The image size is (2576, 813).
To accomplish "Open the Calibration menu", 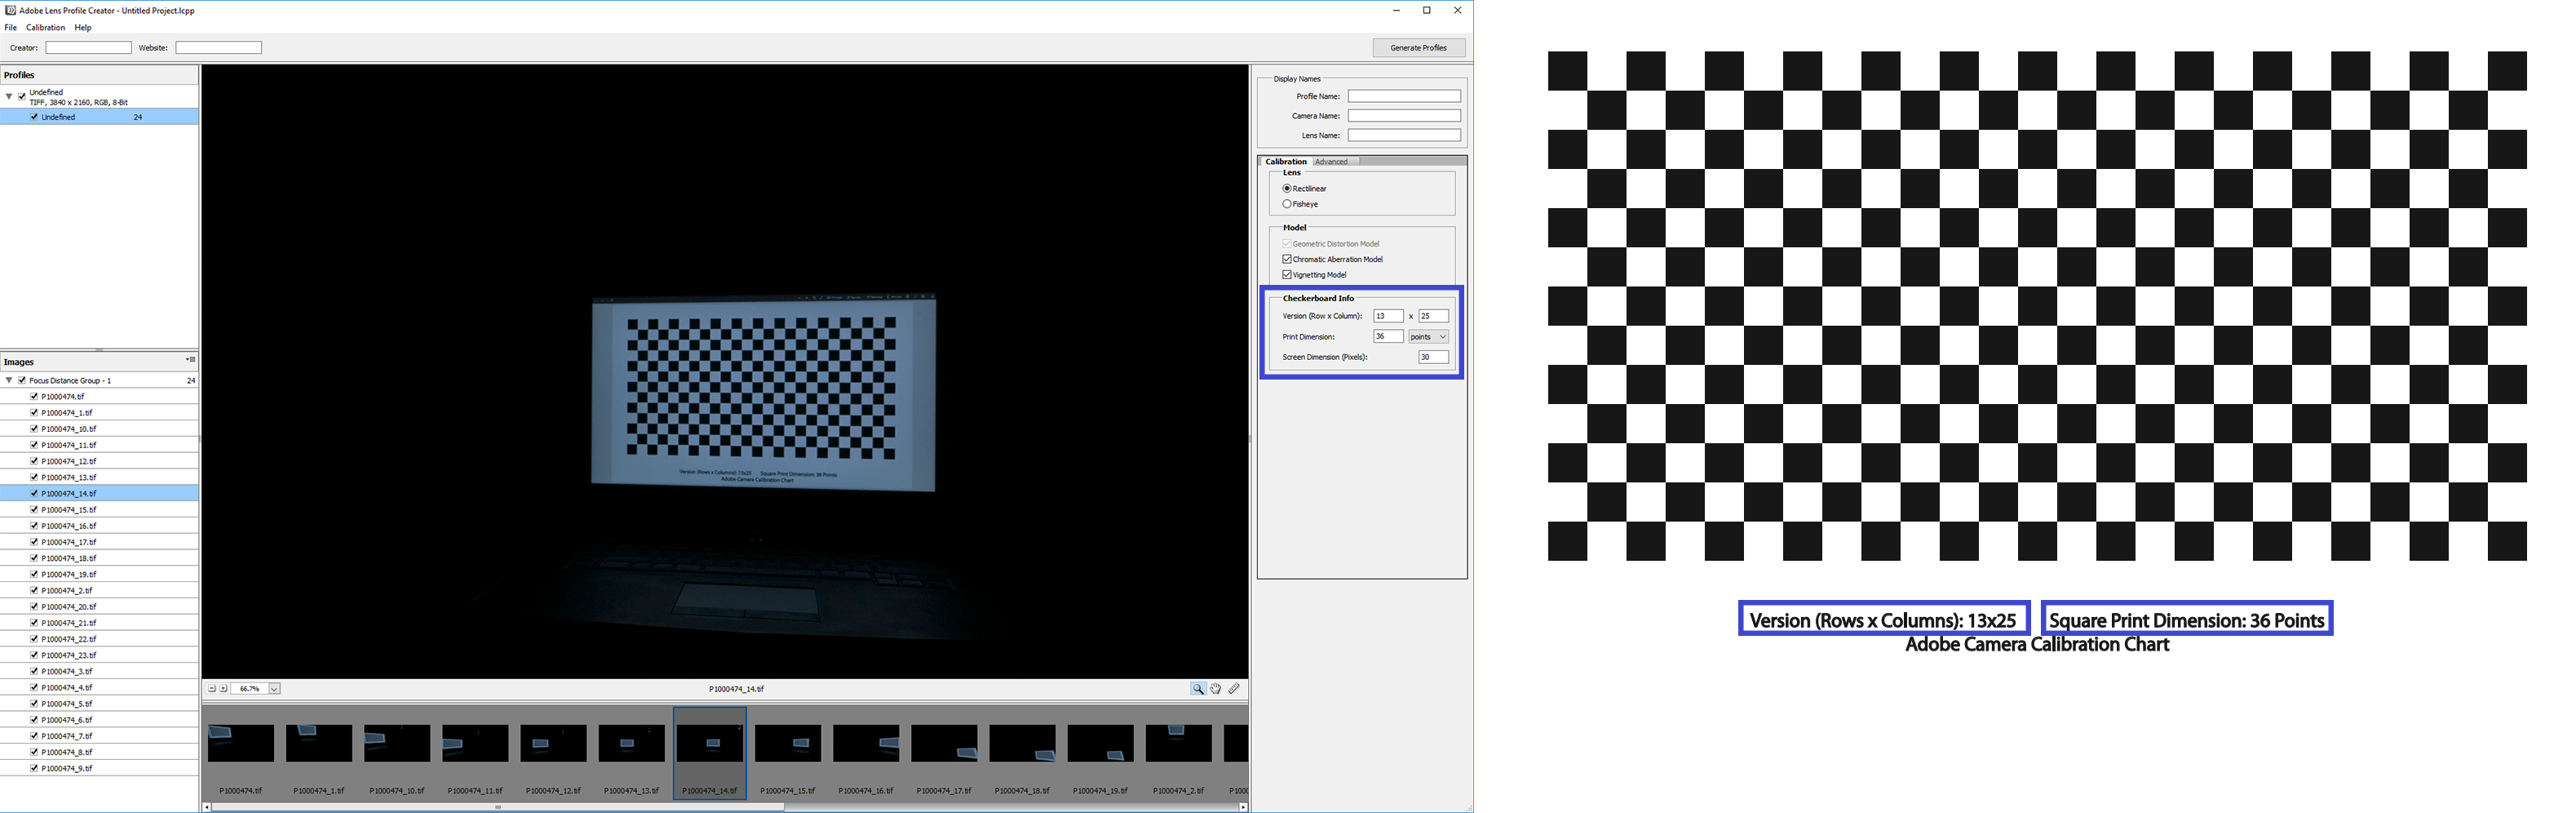I will [45, 27].
